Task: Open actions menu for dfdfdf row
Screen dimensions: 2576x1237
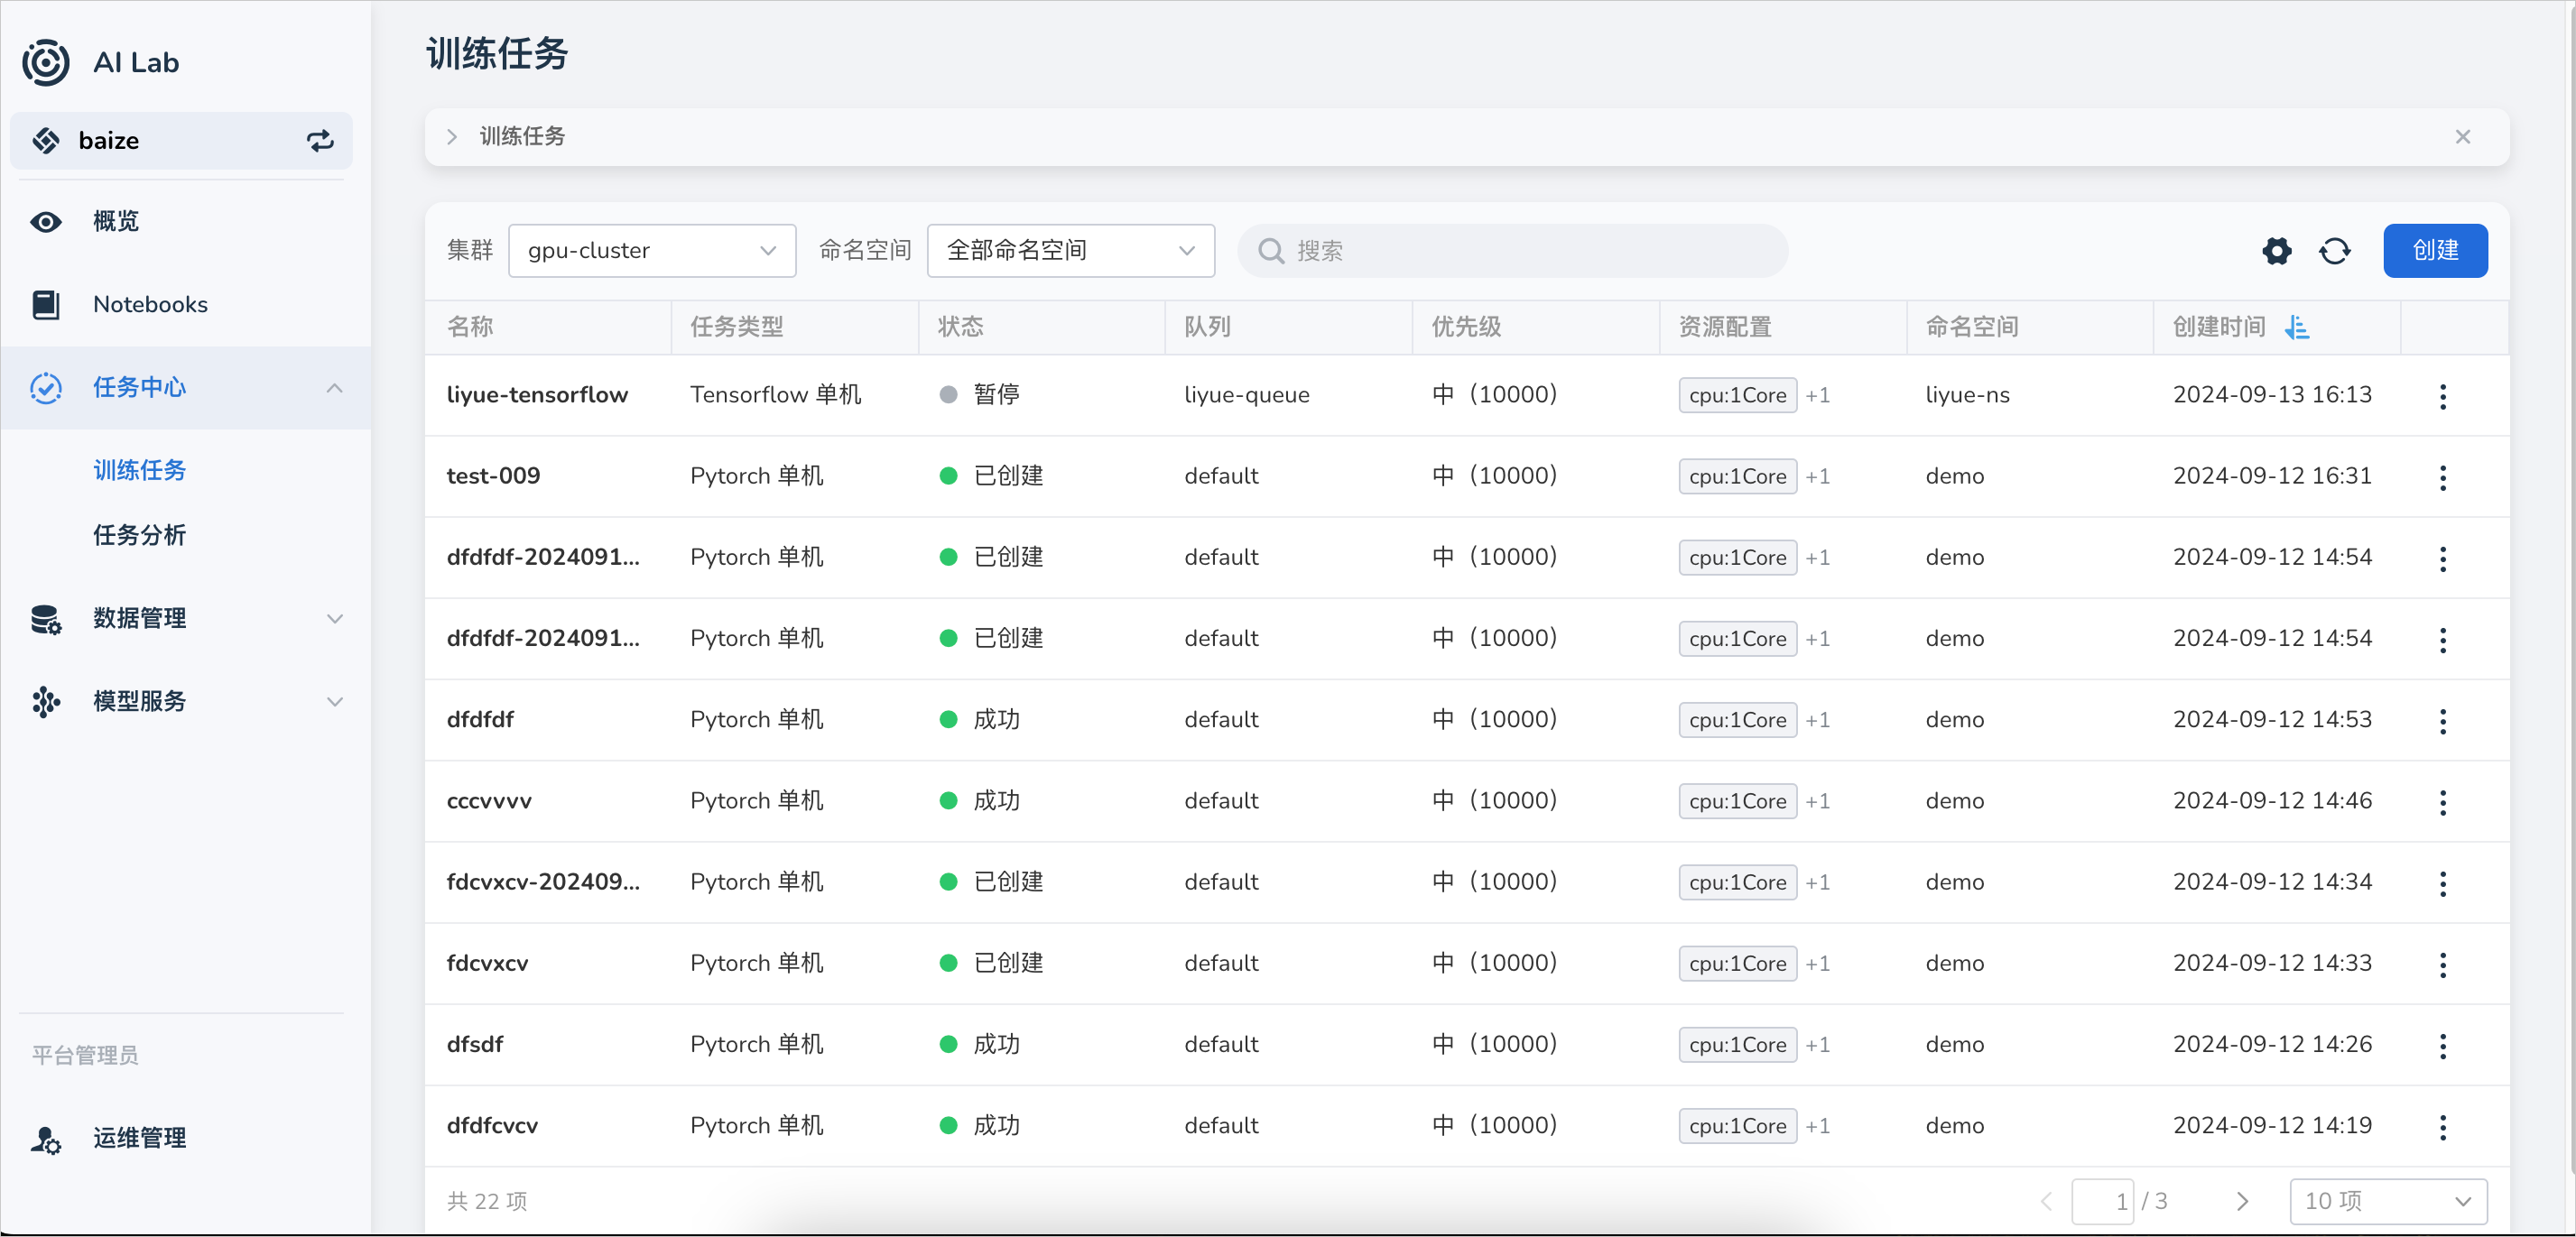Action: [x=2443, y=721]
